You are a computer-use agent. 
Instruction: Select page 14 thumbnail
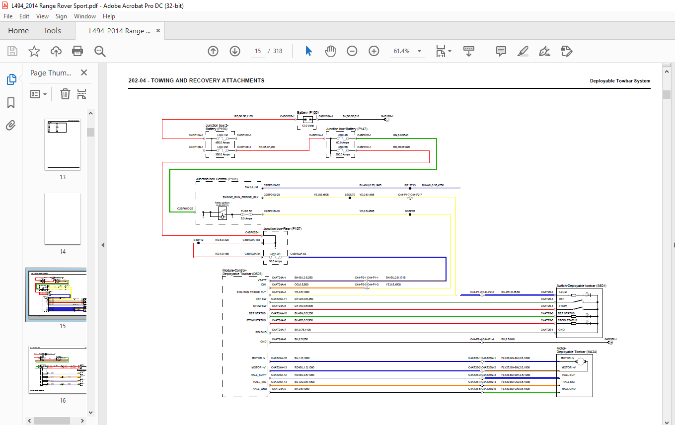pyautogui.click(x=63, y=218)
